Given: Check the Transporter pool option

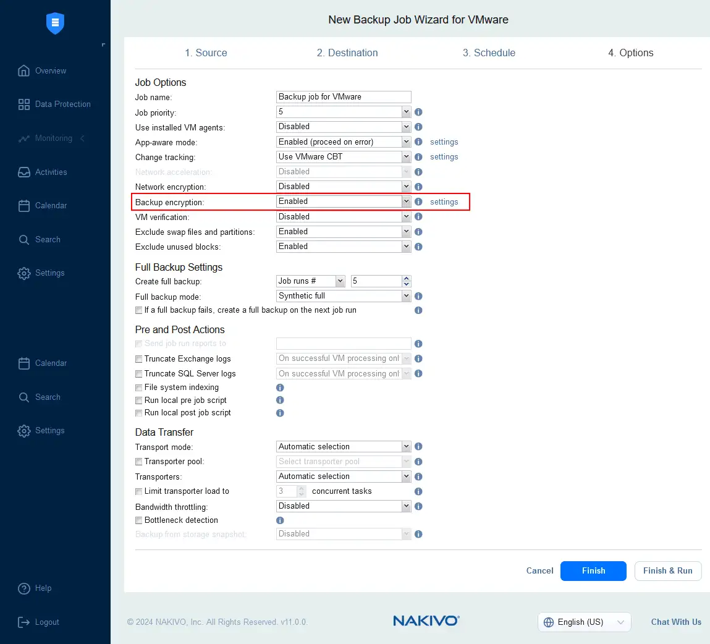Looking at the screenshot, I should point(138,462).
